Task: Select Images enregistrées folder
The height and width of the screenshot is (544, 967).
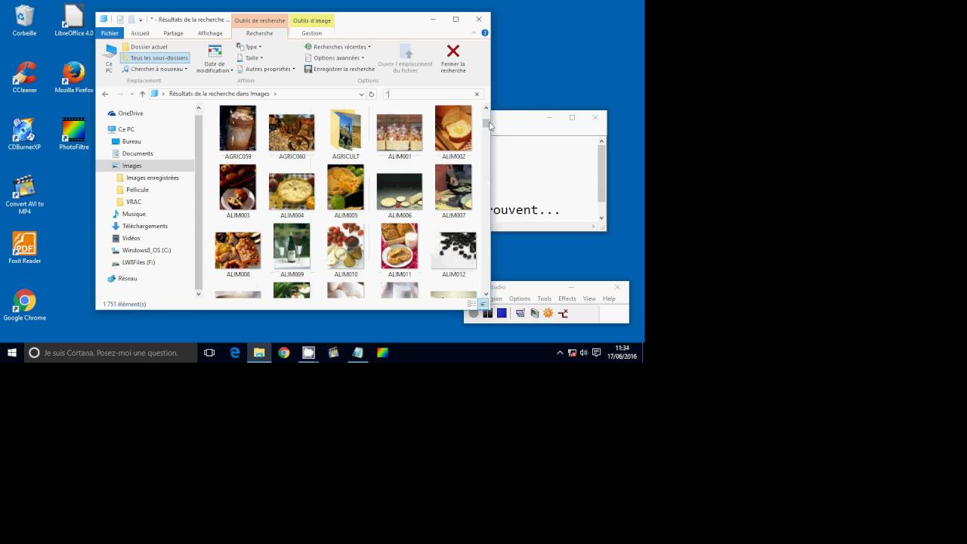Action: tap(152, 178)
